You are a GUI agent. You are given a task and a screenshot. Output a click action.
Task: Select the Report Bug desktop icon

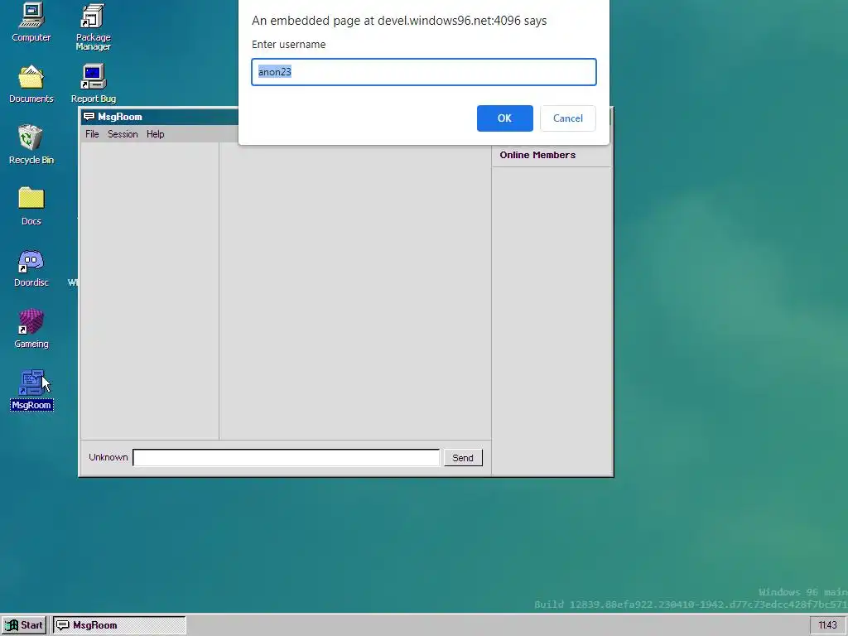[x=93, y=84]
